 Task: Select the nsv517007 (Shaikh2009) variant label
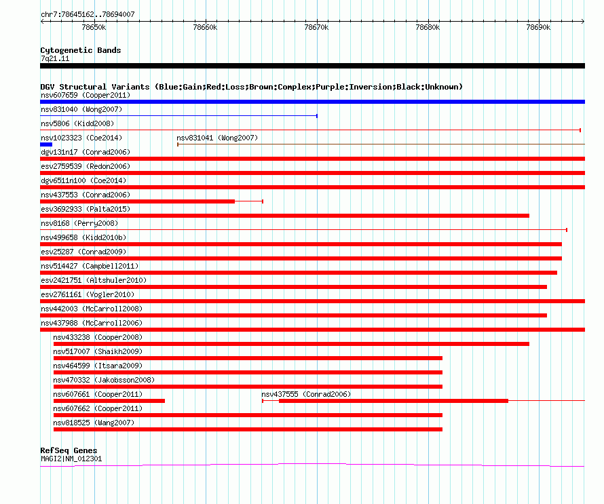(98, 351)
